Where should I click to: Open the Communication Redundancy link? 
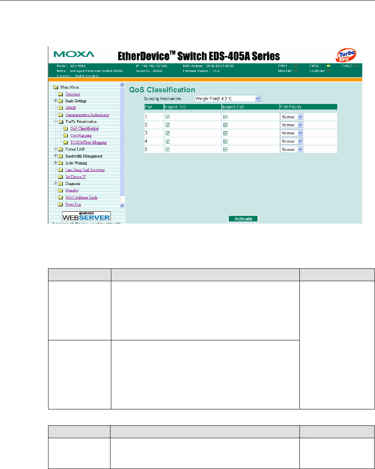click(x=87, y=115)
